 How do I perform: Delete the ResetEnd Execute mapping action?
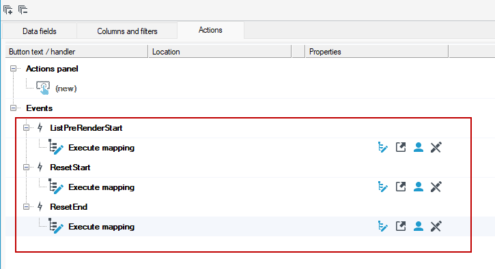(x=436, y=226)
